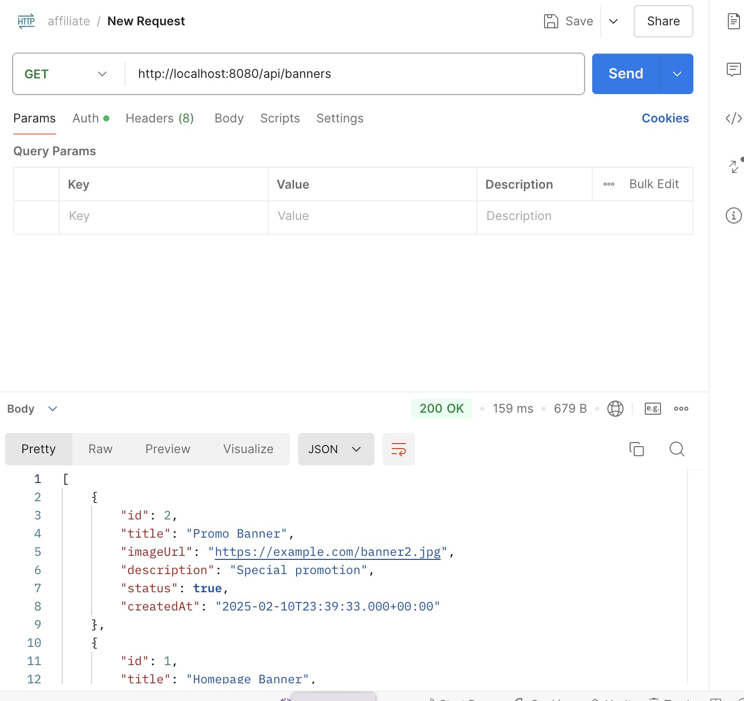The image size is (744, 701).
Task: Click the 200 OK status badge
Action: (441, 409)
